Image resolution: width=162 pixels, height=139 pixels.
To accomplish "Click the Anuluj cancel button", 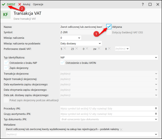I will click(24, 4).
